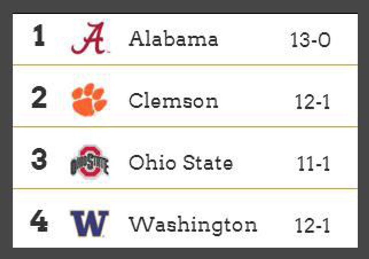This screenshot has width=369, height=259.
Task: Open the Ohio State Buckeyes logo
Action: [90, 162]
